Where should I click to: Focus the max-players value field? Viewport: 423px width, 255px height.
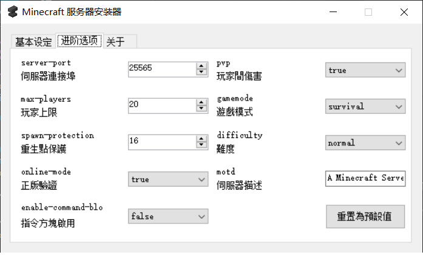pyautogui.click(x=162, y=106)
